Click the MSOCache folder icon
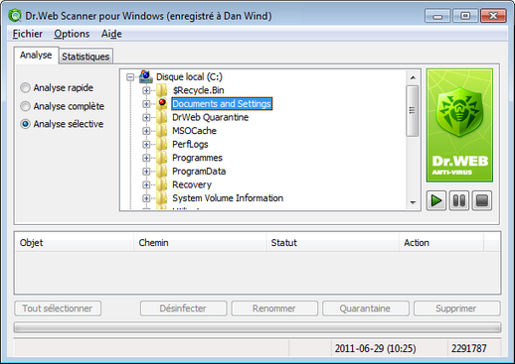 [x=162, y=131]
